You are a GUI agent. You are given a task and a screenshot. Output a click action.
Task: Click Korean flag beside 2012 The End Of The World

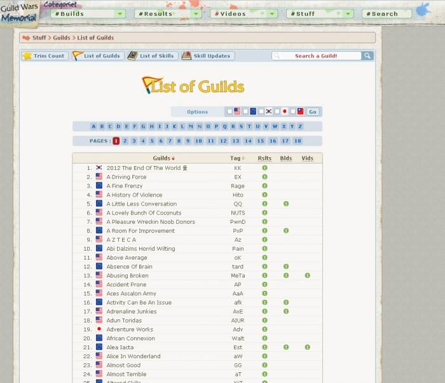click(x=99, y=167)
